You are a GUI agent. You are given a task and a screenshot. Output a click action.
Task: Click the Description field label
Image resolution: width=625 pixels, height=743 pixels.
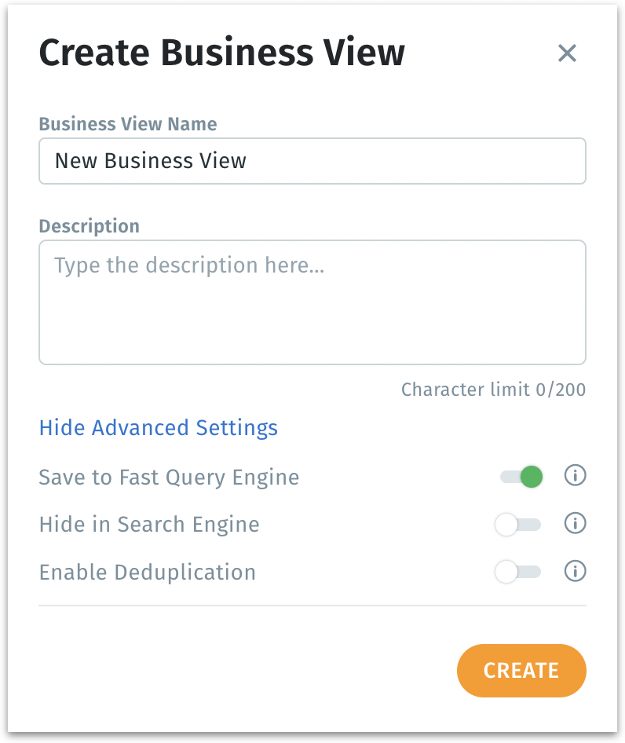tap(90, 226)
